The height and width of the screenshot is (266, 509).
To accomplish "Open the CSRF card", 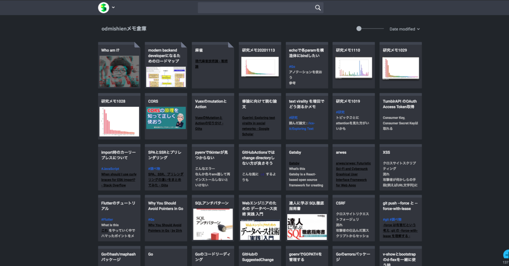I will pos(354,218).
